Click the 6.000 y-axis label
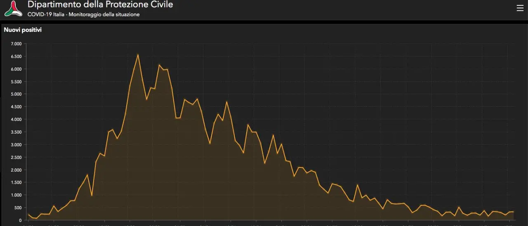 (x=16, y=69)
